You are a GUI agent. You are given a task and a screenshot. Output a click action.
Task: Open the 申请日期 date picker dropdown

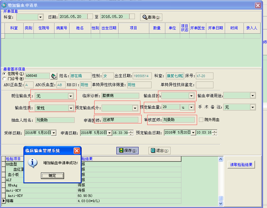[110, 133]
